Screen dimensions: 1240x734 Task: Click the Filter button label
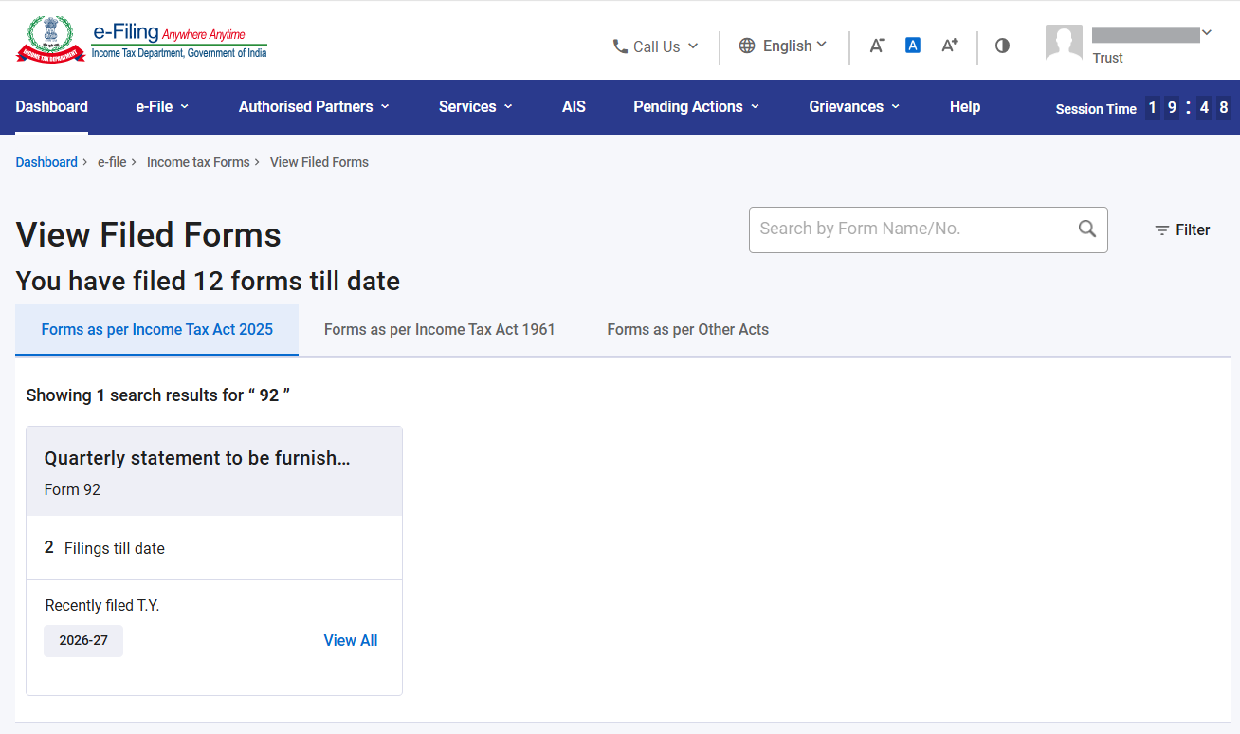tap(1193, 229)
